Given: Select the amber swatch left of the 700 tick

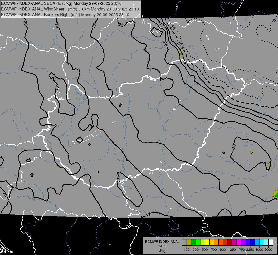Looking at the screenshot, I should point(212,243).
